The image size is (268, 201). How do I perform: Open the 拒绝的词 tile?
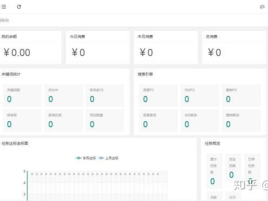(64, 121)
